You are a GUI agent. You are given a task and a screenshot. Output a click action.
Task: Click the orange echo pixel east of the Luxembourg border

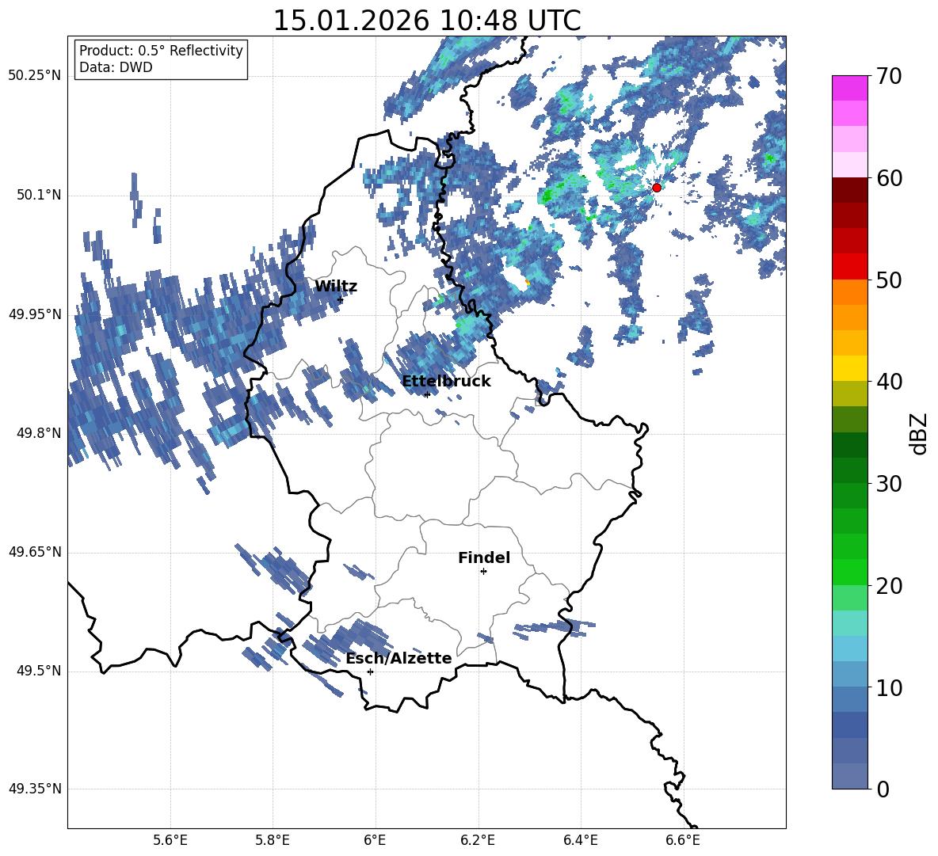(527, 282)
